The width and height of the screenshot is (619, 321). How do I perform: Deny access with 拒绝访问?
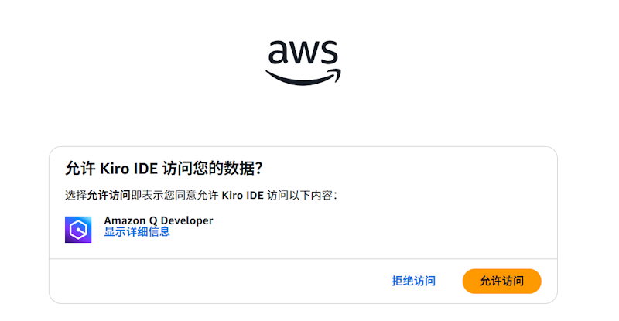[413, 281]
